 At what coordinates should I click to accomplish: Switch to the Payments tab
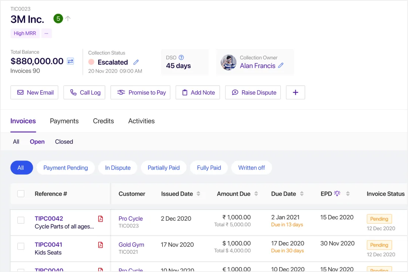(64, 121)
